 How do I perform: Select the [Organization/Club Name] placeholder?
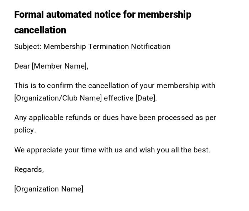[58, 98]
